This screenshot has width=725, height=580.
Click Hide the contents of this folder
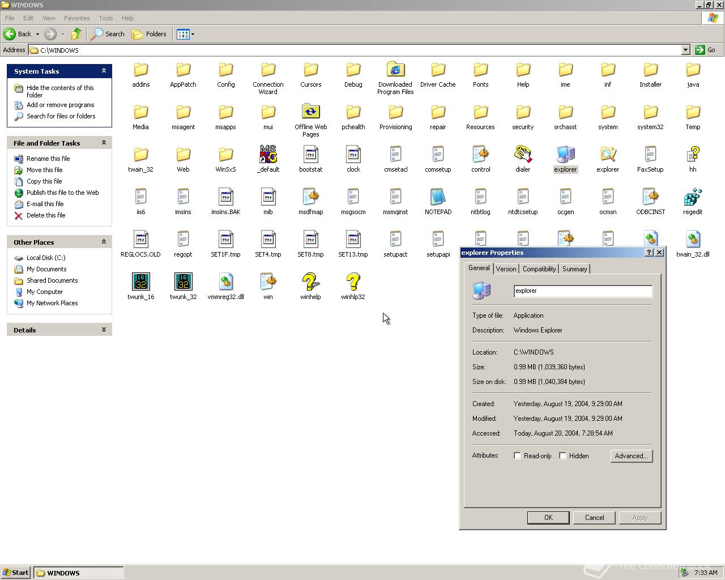click(x=60, y=91)
